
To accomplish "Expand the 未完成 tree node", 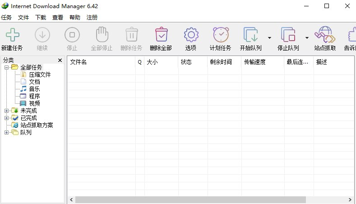I will (x=6, y=111).
